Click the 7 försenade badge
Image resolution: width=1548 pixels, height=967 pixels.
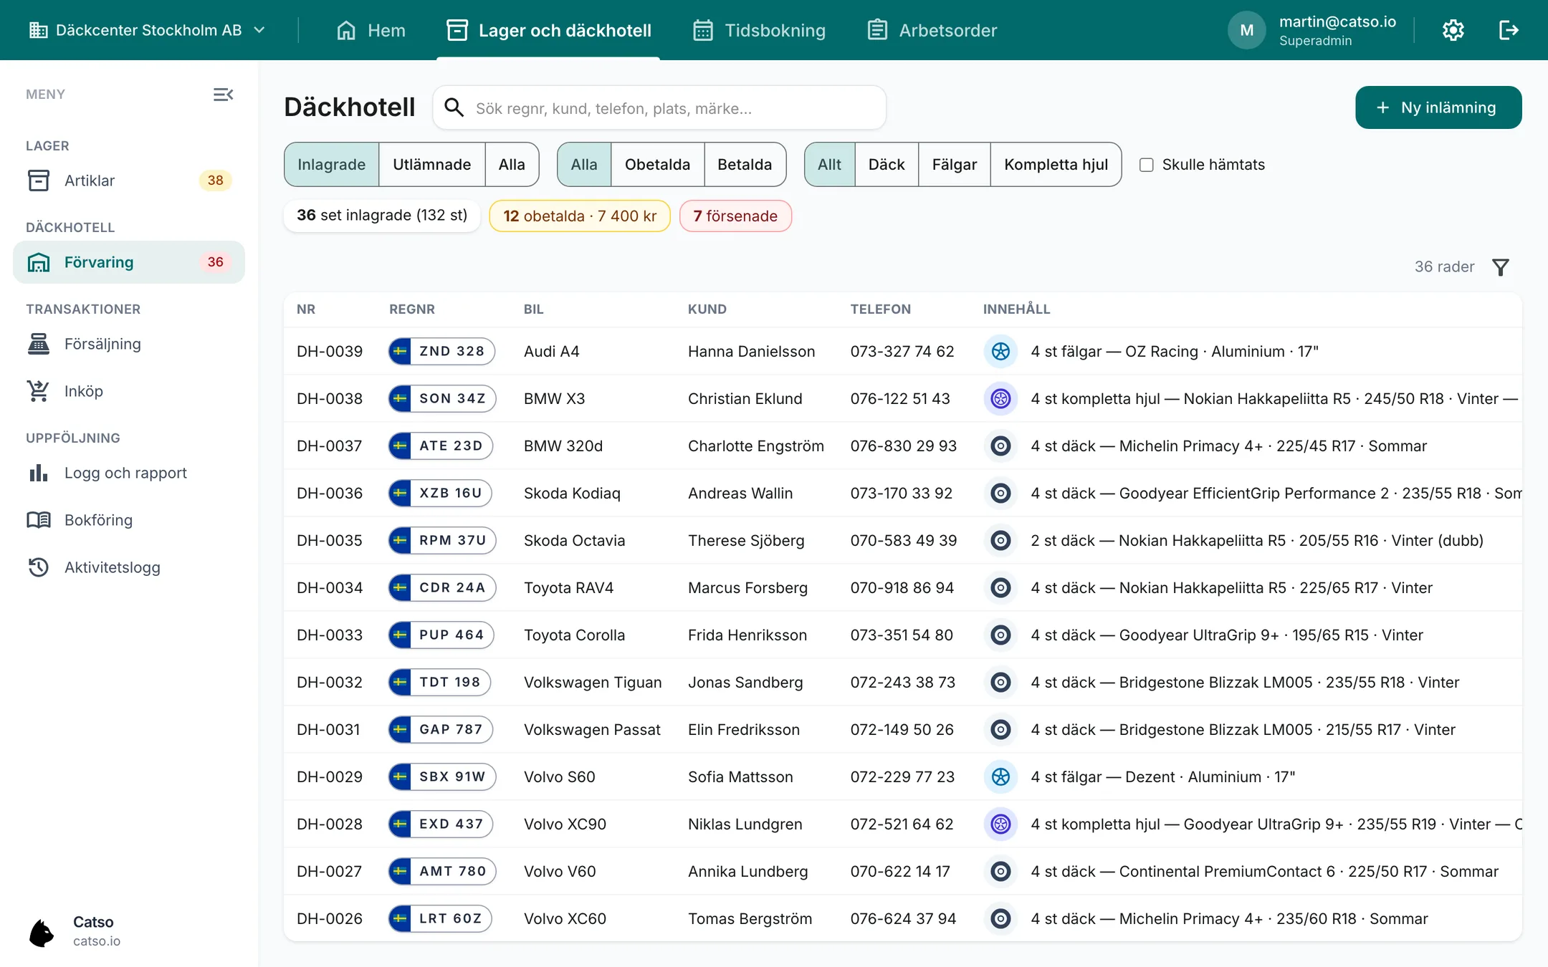pyautogui.click(x=735, y=216)
